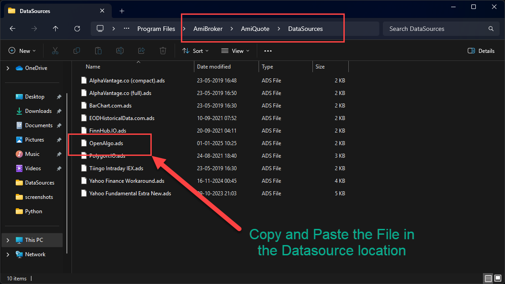Navigate to Program Files in the address bar

[x=156, y=29]
